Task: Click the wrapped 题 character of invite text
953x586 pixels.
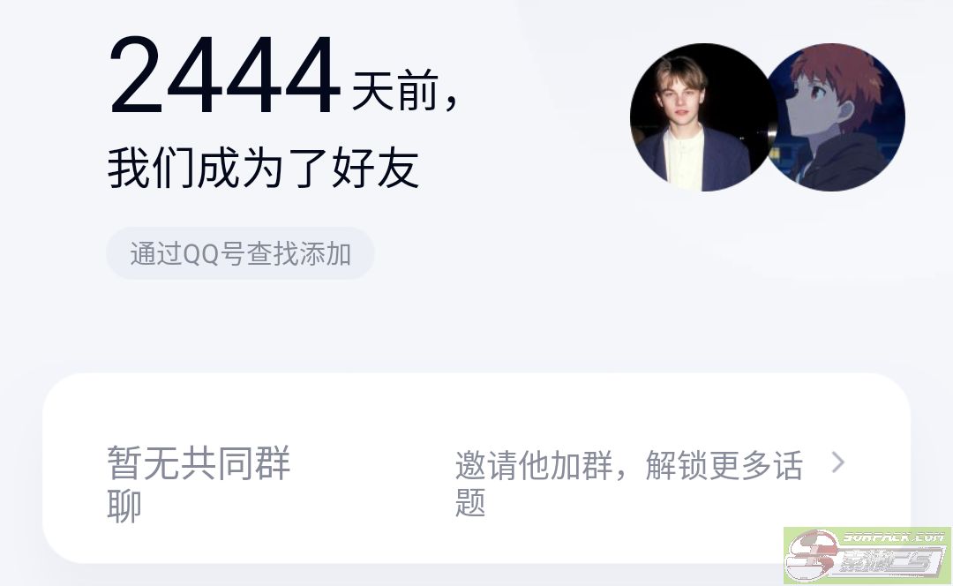Action: coord(470,503)
